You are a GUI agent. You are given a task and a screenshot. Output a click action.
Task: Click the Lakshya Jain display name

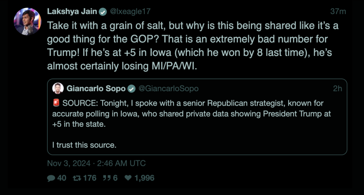point(72,12)
